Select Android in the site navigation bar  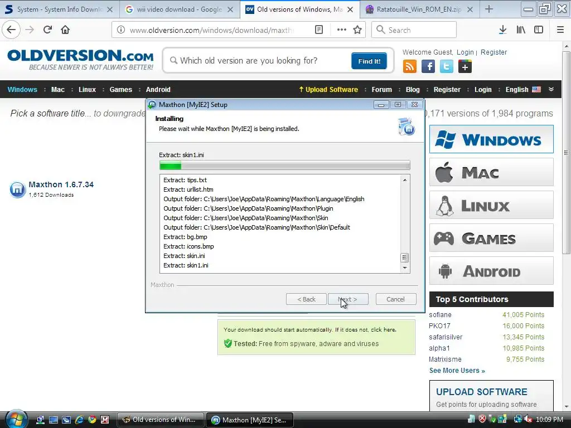(x=158, y=90)
